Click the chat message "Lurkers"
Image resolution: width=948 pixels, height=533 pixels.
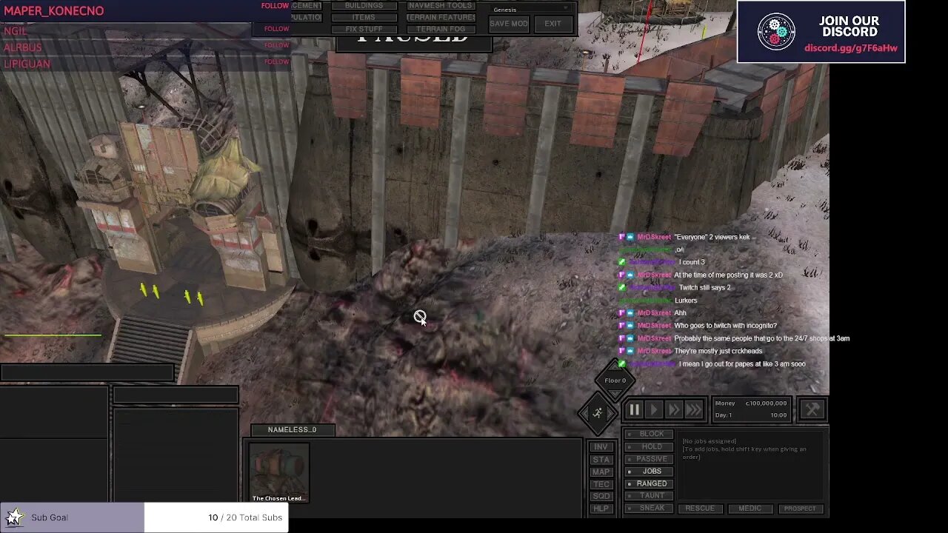(x=686, y=301)
